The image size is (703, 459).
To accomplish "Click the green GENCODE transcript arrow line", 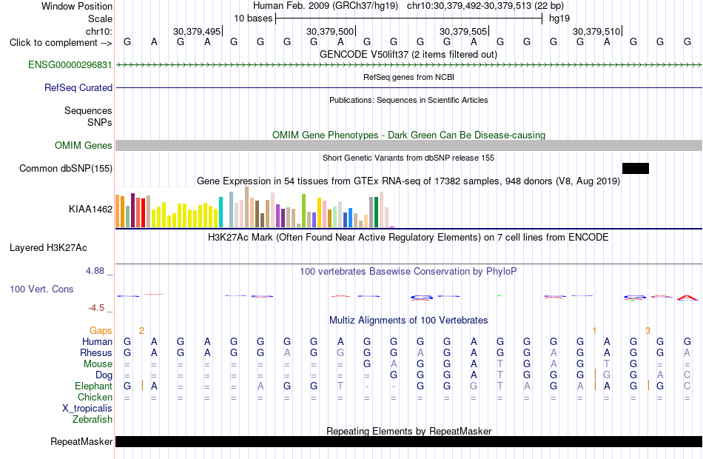I will click(409, 65).
